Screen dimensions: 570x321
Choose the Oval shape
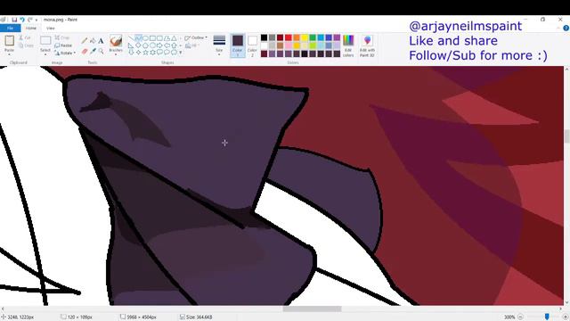[145, 38]
